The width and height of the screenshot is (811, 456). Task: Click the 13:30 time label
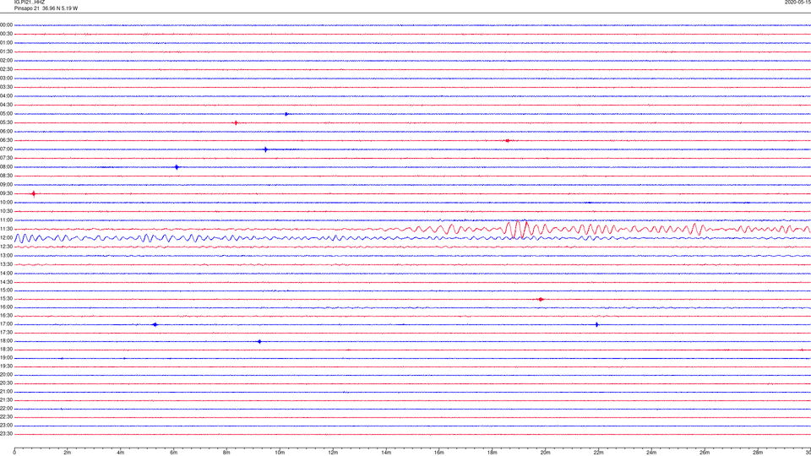pos(6,264)
